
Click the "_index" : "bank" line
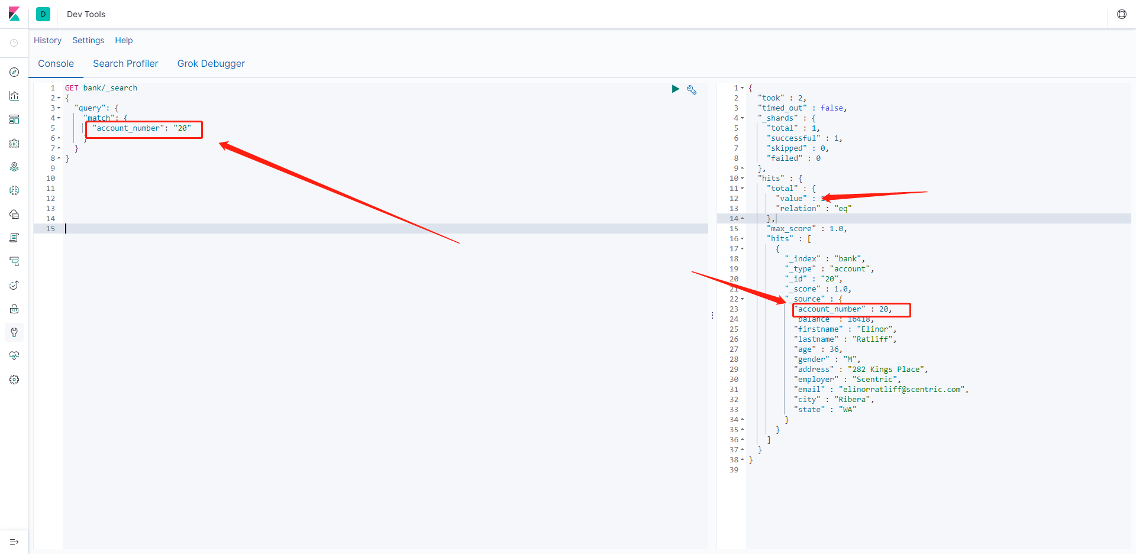click(825, 259)
